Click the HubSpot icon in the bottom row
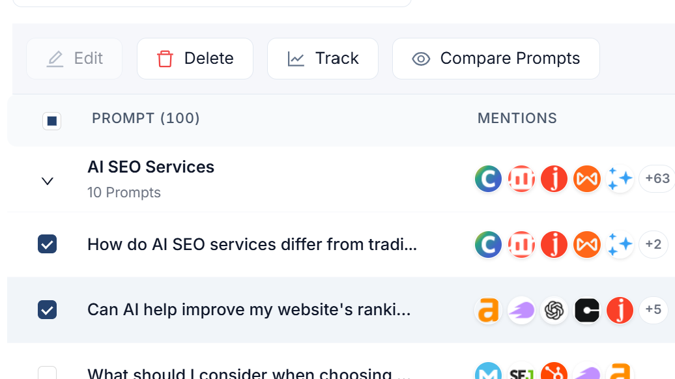This screenshot has width=675, height=379. pos(554,371)
